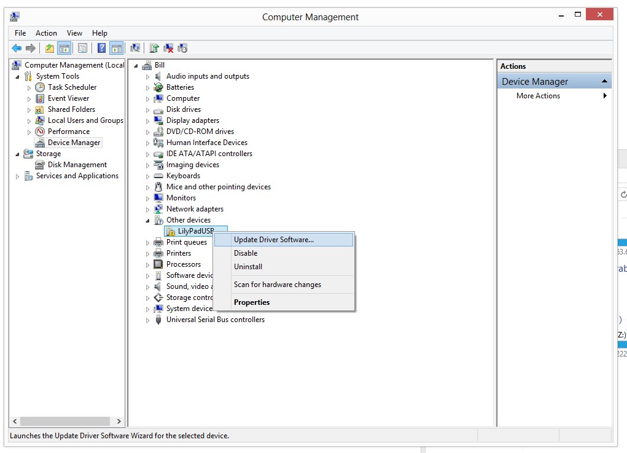
Task: Select the Printers device category
Action: pos(179,253)
